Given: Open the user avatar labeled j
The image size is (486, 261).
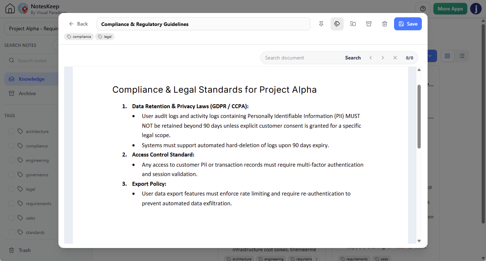Looking at the screenshot, I should [476, 9].
